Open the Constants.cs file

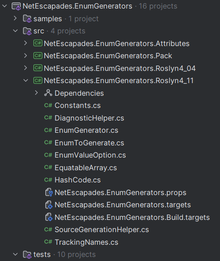click(78, 106)
